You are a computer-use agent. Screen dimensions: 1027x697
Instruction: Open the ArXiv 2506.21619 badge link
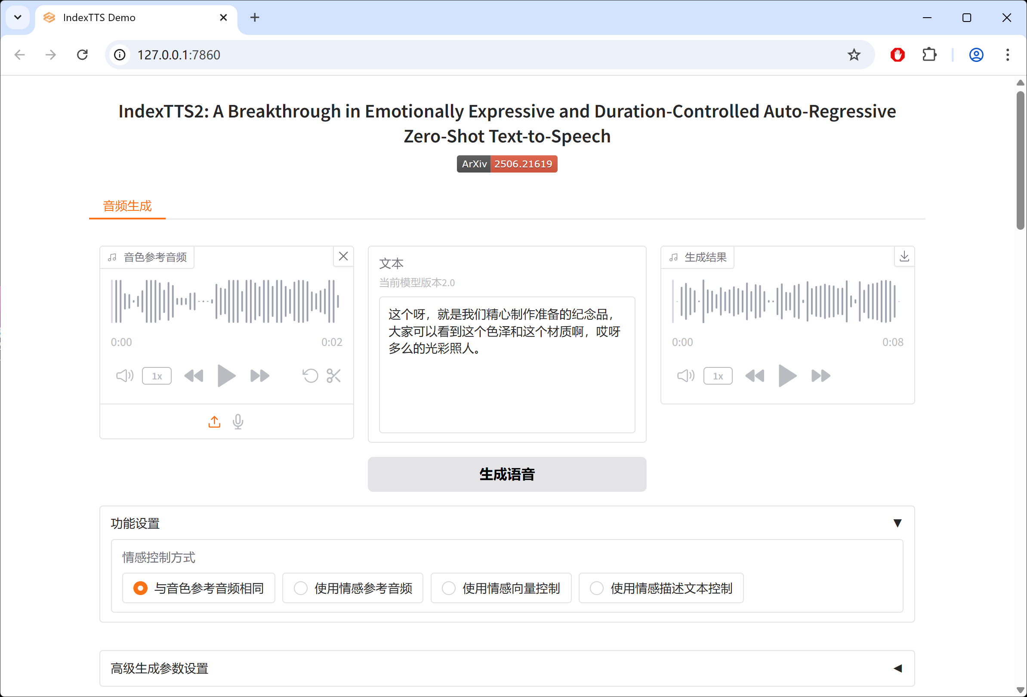507,164
